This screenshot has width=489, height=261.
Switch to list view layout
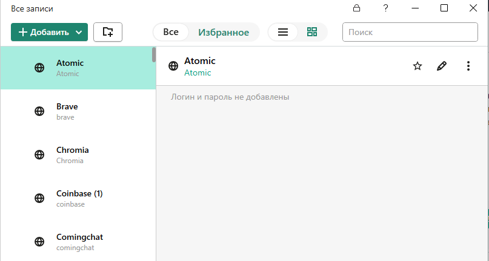(283, 32)
